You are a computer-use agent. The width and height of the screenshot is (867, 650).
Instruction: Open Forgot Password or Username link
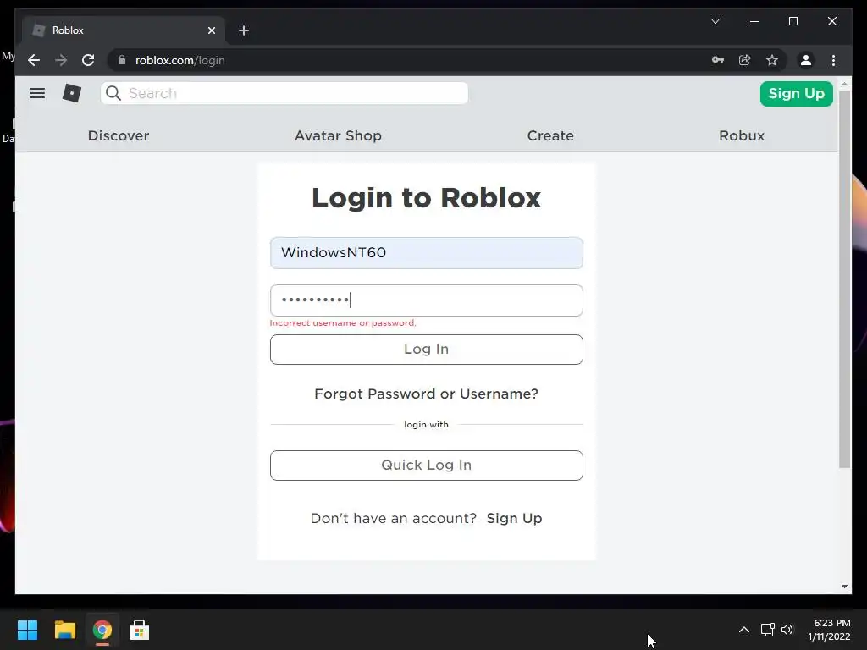[427, 394]
